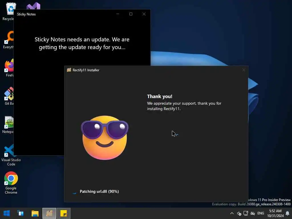The image size is (292, 219).
Task: Minimize the Sticky Notes window
Action: pos(118,14)
